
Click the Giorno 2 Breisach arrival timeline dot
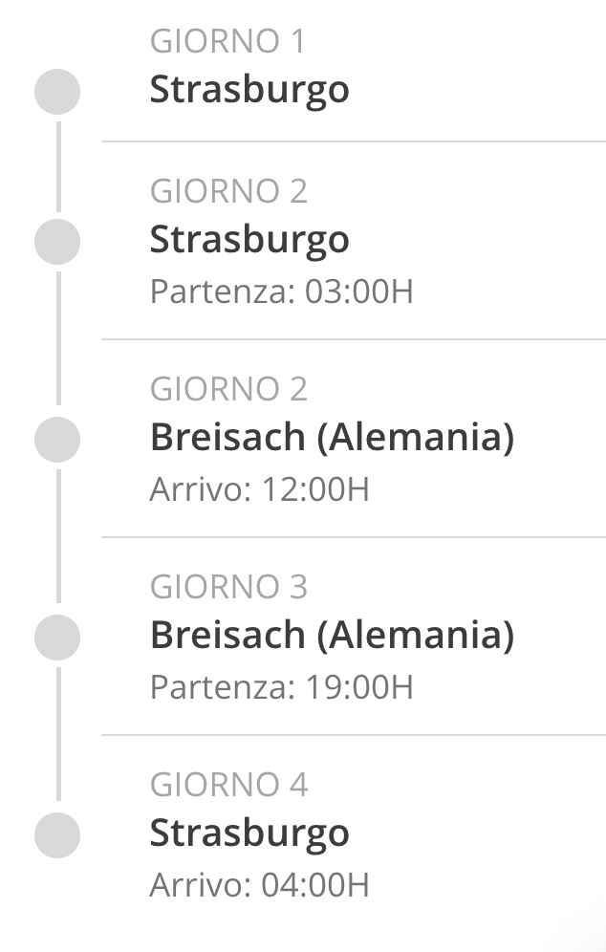[57, 440]
